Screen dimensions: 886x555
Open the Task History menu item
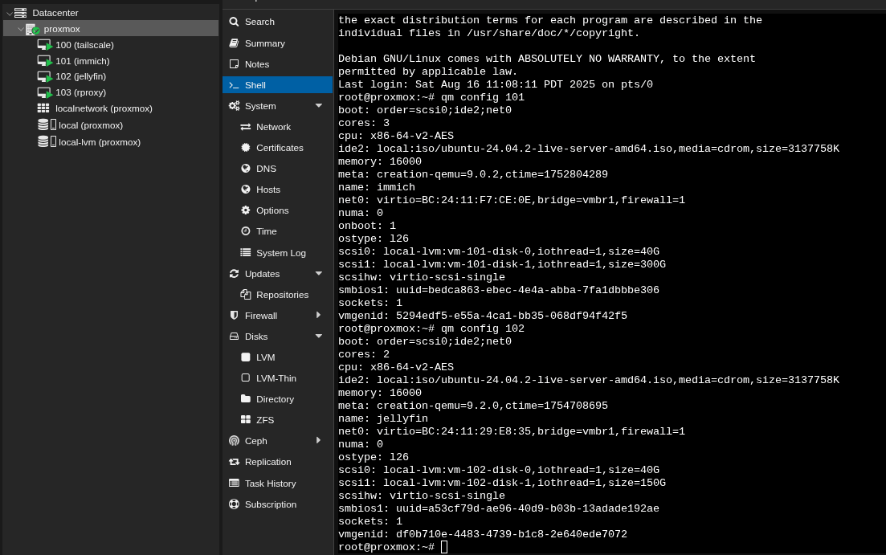point(270,484)
